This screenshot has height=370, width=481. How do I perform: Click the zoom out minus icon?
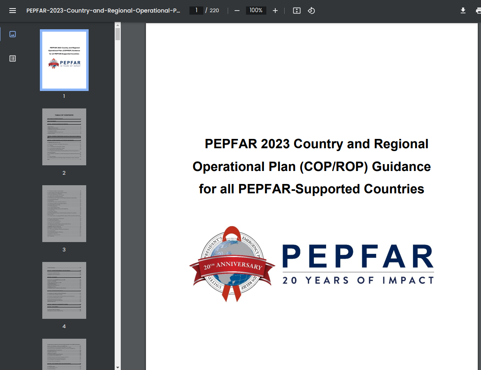click(237, 11)
